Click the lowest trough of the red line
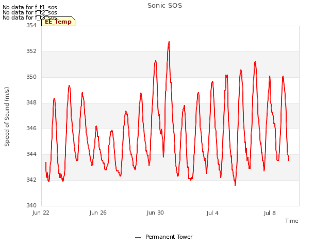The width and height of the screenshot is (330, 247). point(235,185)
